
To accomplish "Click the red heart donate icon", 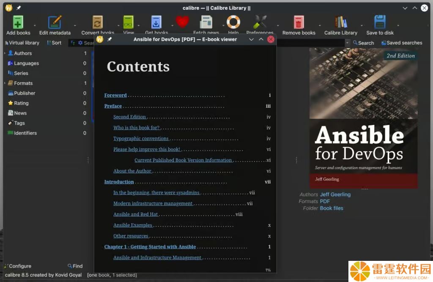I will [x=182, y=22].
